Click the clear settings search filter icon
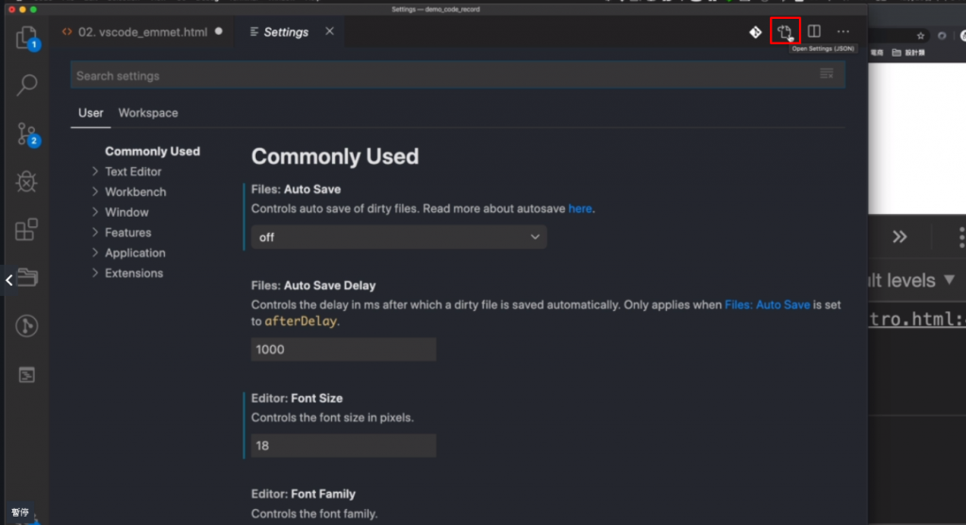The height and width of the screenshot is (525, 966). coord(827,74)
